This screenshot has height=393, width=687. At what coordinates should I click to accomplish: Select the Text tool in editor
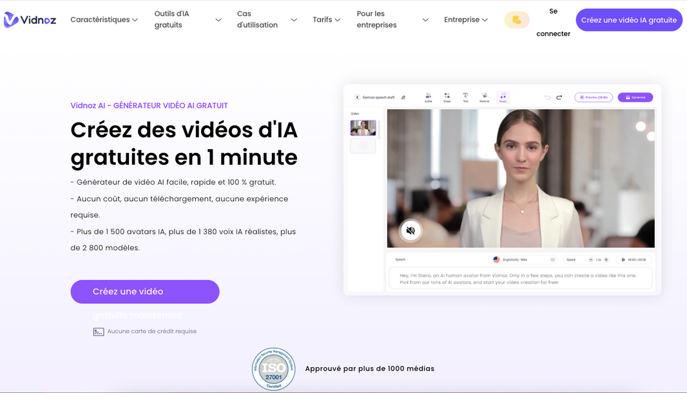465,98
